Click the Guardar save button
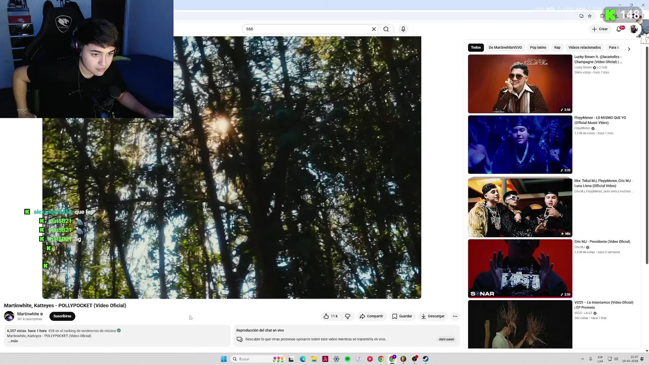 (x=402, y=316)
